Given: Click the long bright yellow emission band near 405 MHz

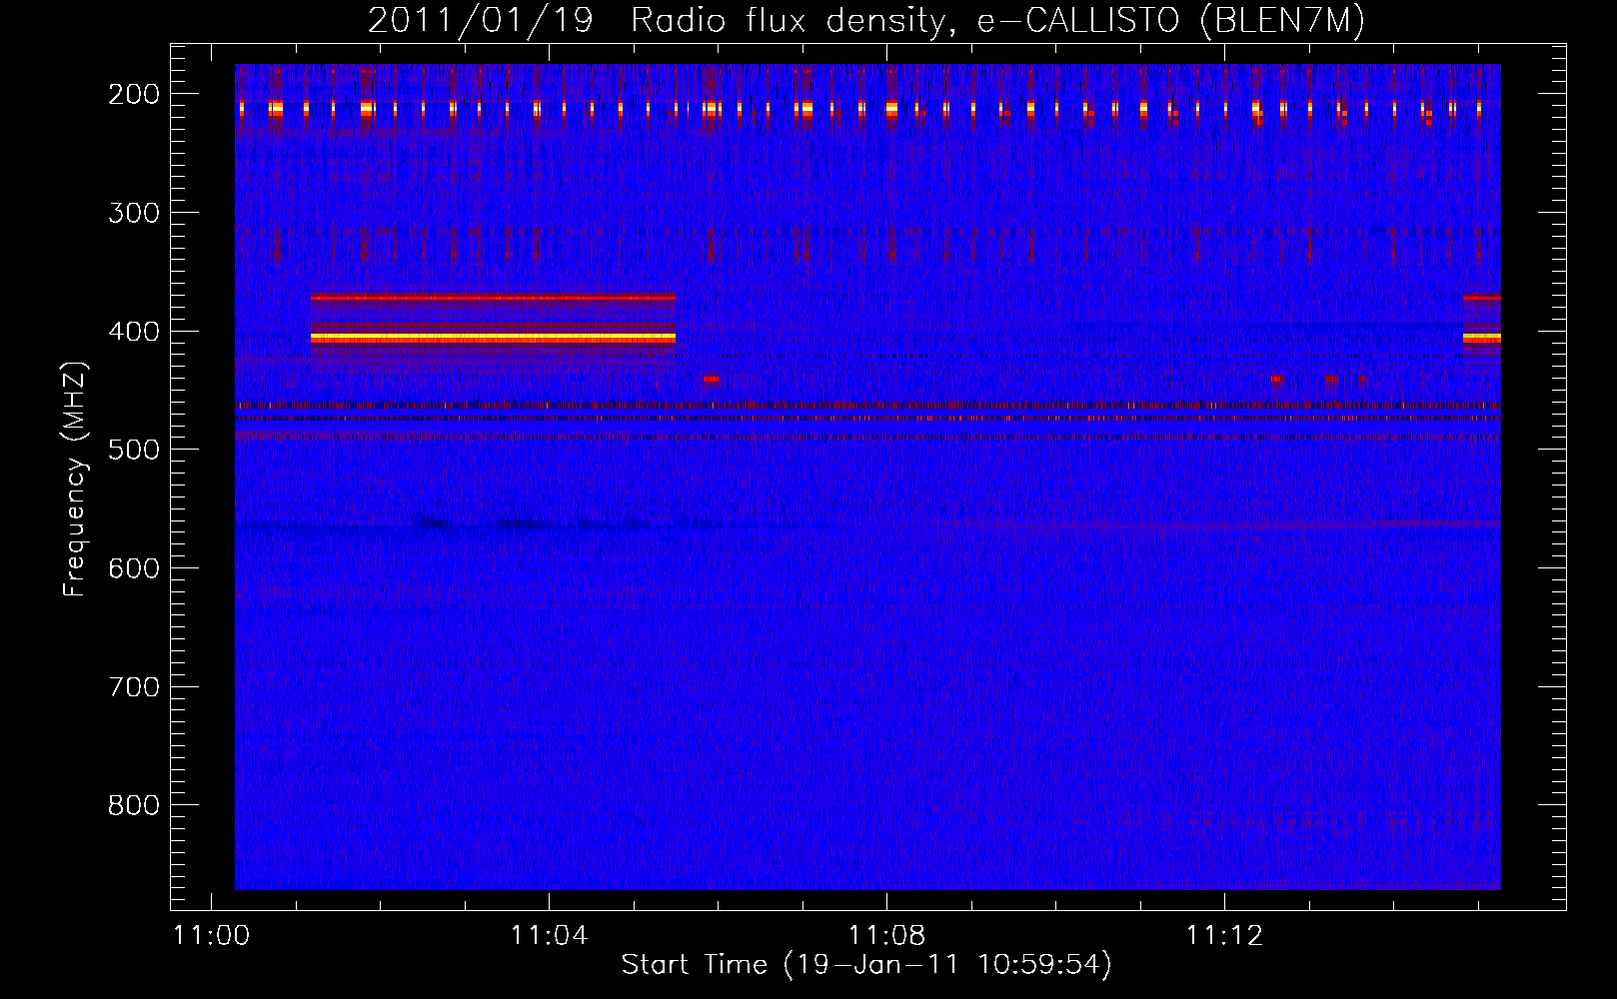Looking at the screenshot, I should click(493, 338).
